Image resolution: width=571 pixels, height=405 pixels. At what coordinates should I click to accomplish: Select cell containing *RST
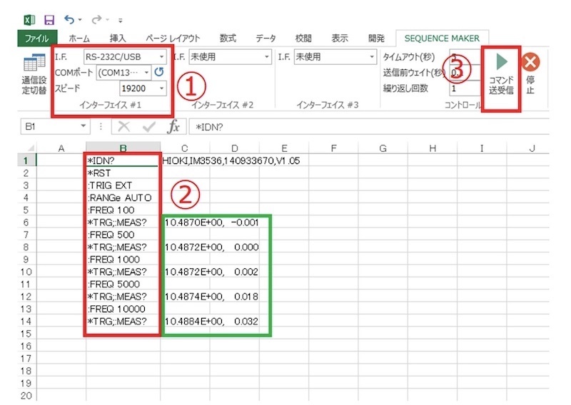[123, 173]
